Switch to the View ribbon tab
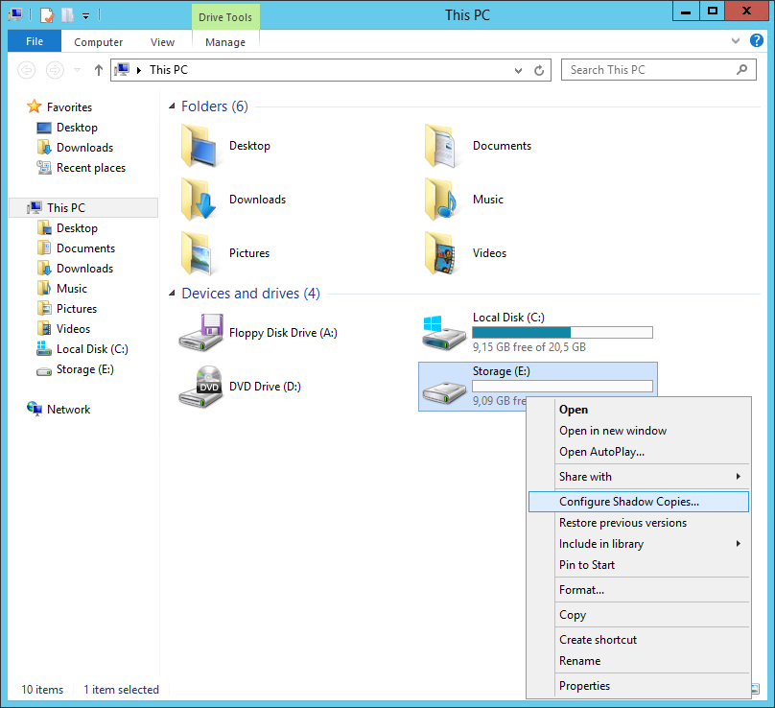 (162, 42)
